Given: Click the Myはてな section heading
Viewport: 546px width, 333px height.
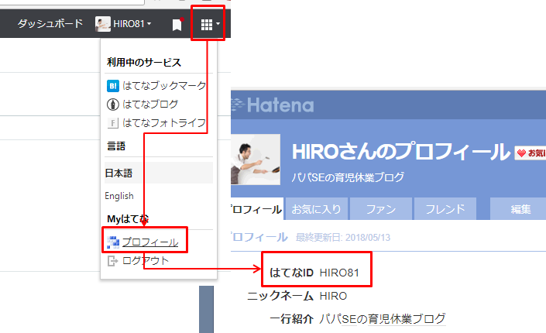Looking at the screenshot, I should pyautogui.click(x=128, y=218).
